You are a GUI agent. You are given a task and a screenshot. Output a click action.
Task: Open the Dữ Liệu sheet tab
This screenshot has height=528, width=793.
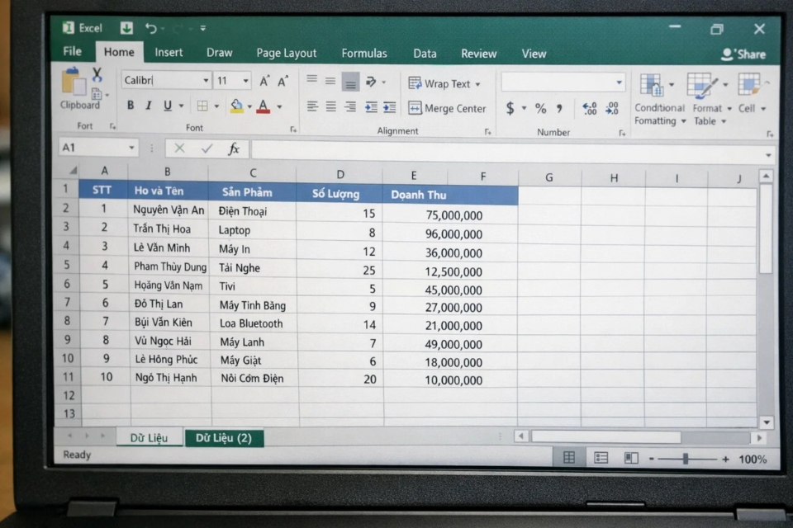click(149, 437)
